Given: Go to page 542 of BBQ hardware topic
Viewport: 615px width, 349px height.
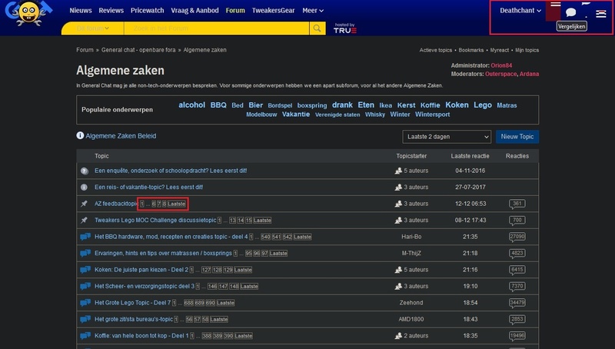Looking at the screenshot, I should 288,237.
